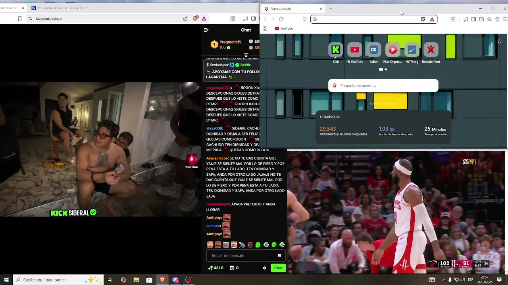The image size is (508, 285).
Task: Expand the chat leaderboard handle
Action: [x=246, y=55]
